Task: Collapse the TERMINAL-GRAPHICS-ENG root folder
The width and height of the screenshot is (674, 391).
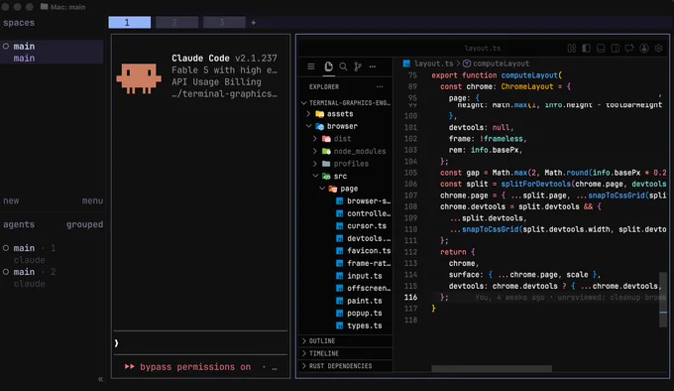Action: pyautogui.click(x=304, y=103)
